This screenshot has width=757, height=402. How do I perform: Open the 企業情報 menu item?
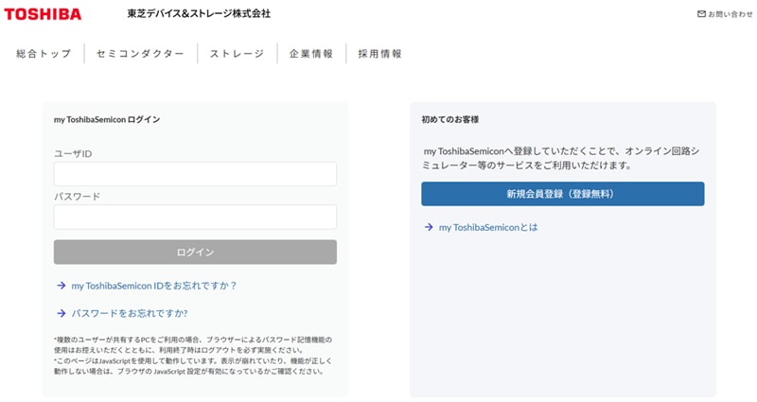click(311, 54)
